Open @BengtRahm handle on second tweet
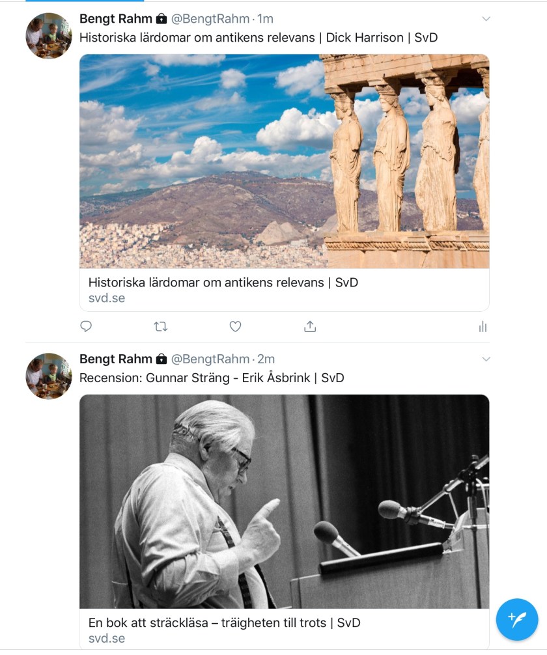 point(210,359)
